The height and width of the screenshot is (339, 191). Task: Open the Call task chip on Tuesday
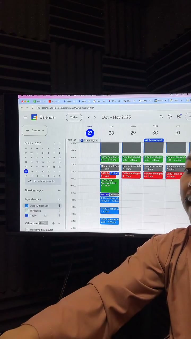114,173
